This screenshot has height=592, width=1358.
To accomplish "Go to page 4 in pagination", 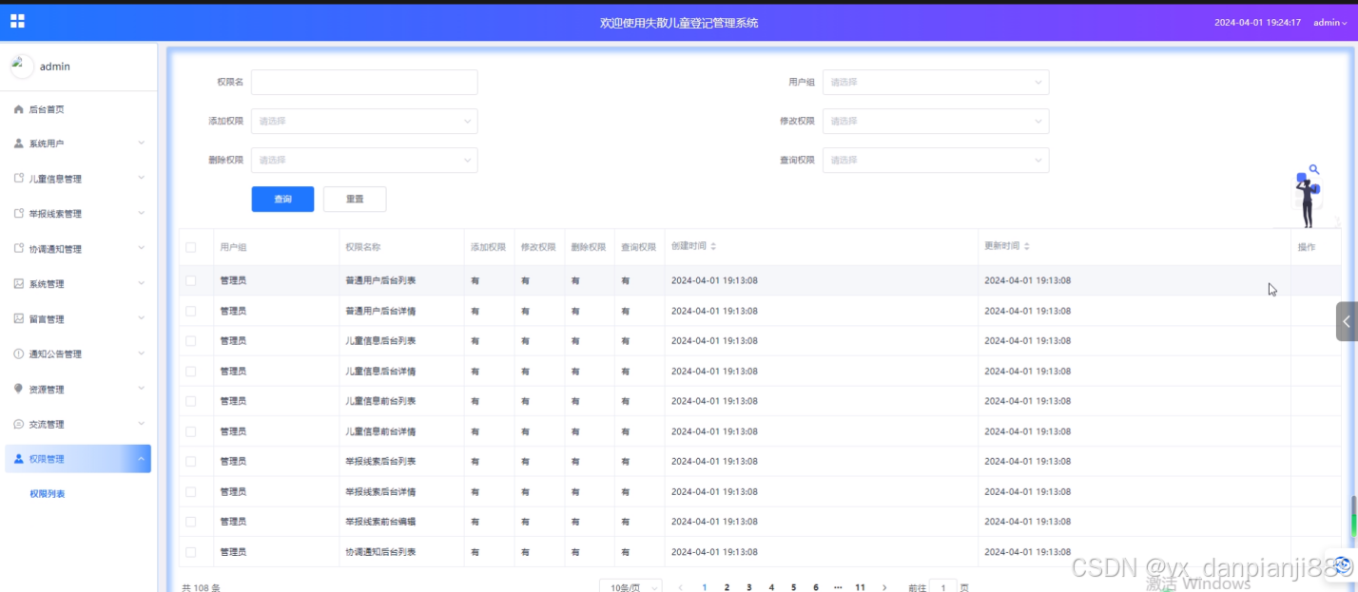I will 771,588.
